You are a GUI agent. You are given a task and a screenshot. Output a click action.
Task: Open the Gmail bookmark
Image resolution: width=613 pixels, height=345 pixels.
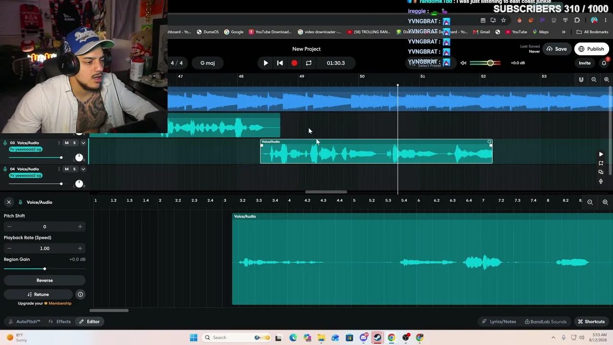[481, 32]
